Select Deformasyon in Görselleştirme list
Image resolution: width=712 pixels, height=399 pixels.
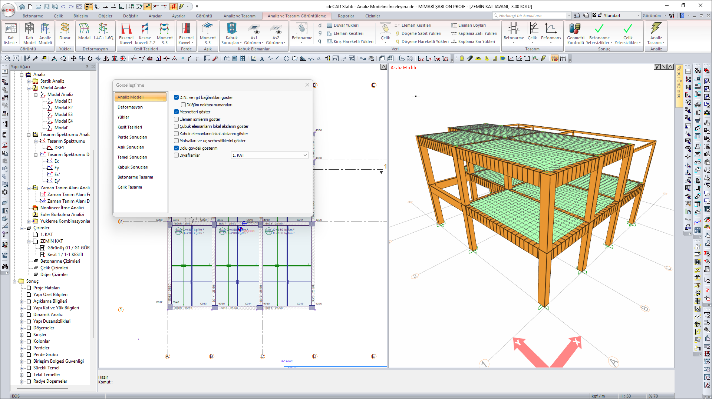click(130, 107)
